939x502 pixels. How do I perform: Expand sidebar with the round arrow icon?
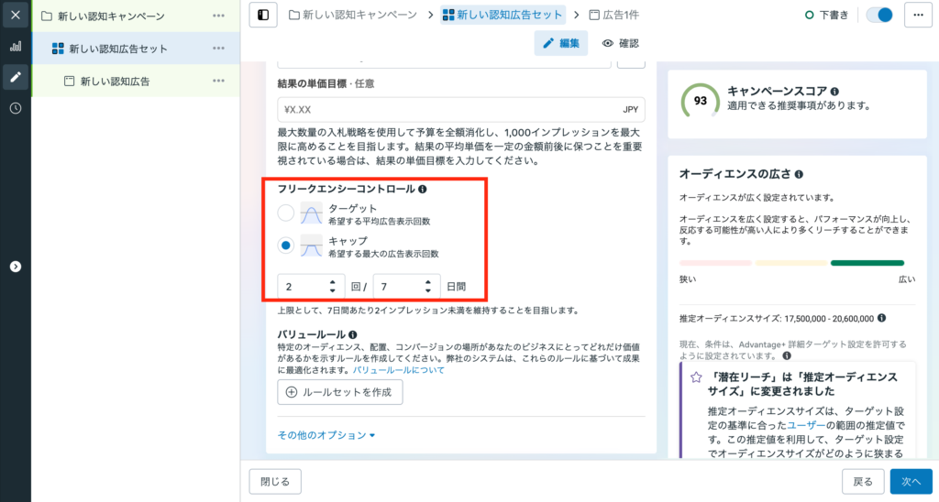pos(16,267)
